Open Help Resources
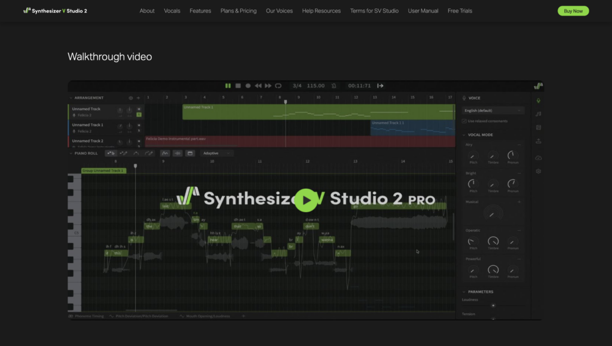This screenshot has width=612, height=346. (x=321, y=11)
